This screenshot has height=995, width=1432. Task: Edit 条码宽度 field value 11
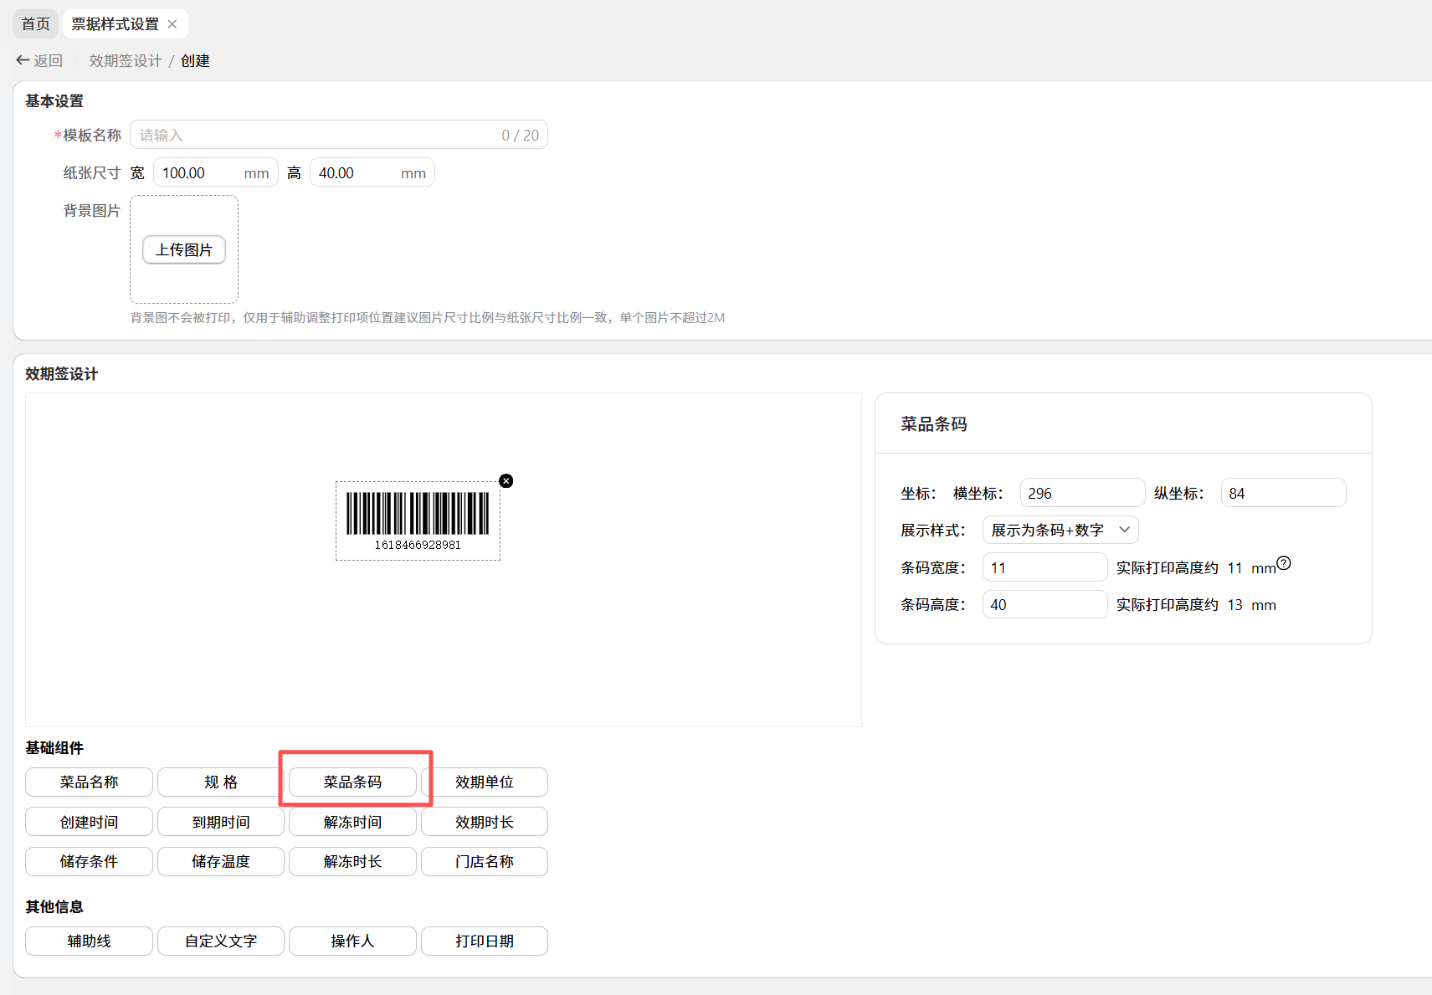(x=1045, y=567)
